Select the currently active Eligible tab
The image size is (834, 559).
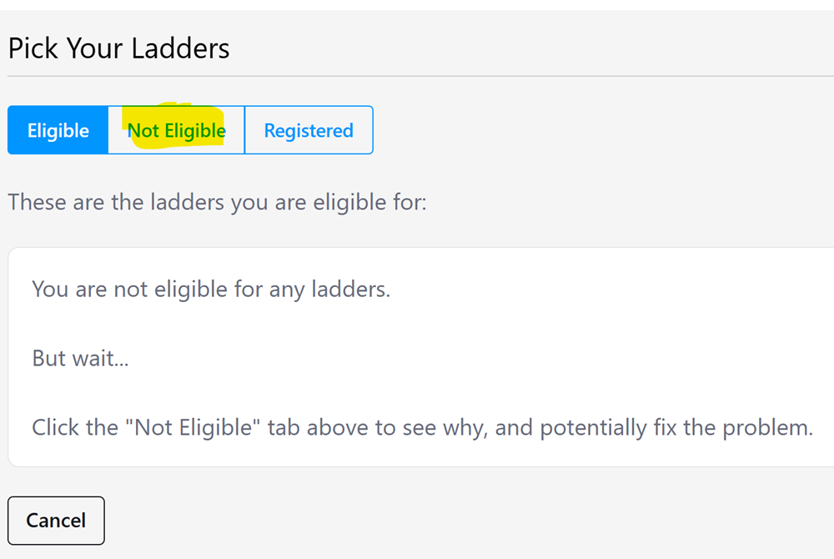(x=57, y=130)
